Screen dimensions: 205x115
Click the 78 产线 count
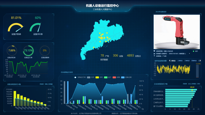pyautogui.click(x=105, y=56)
